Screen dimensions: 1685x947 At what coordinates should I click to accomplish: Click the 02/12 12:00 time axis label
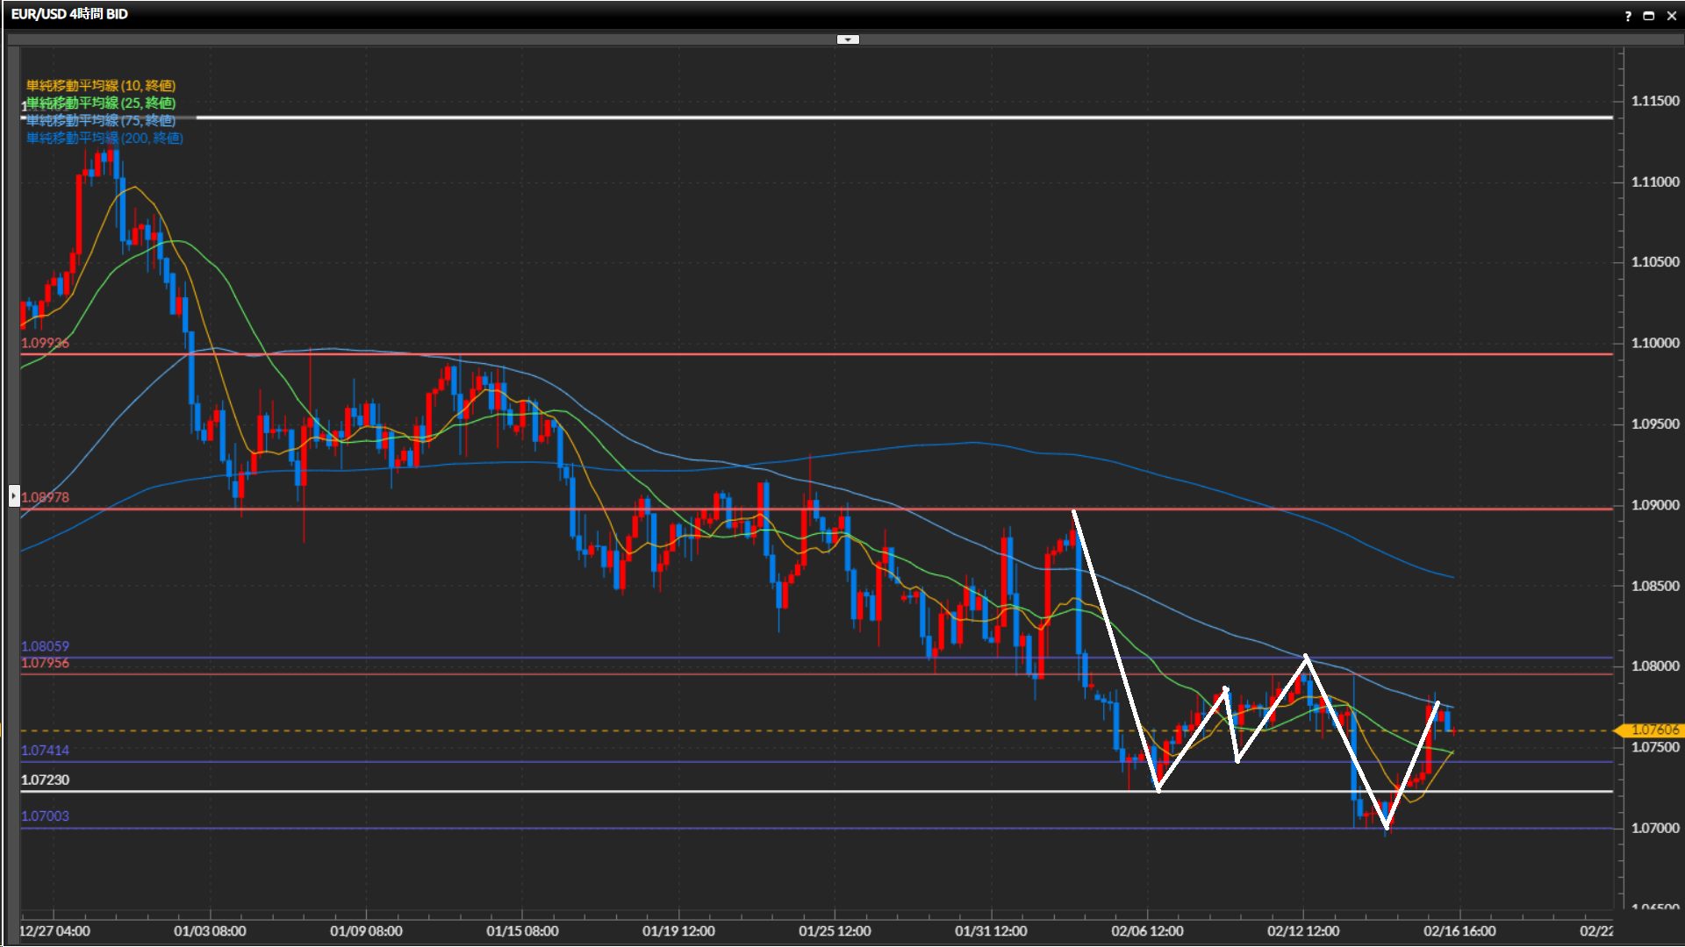coord(1303,930)
